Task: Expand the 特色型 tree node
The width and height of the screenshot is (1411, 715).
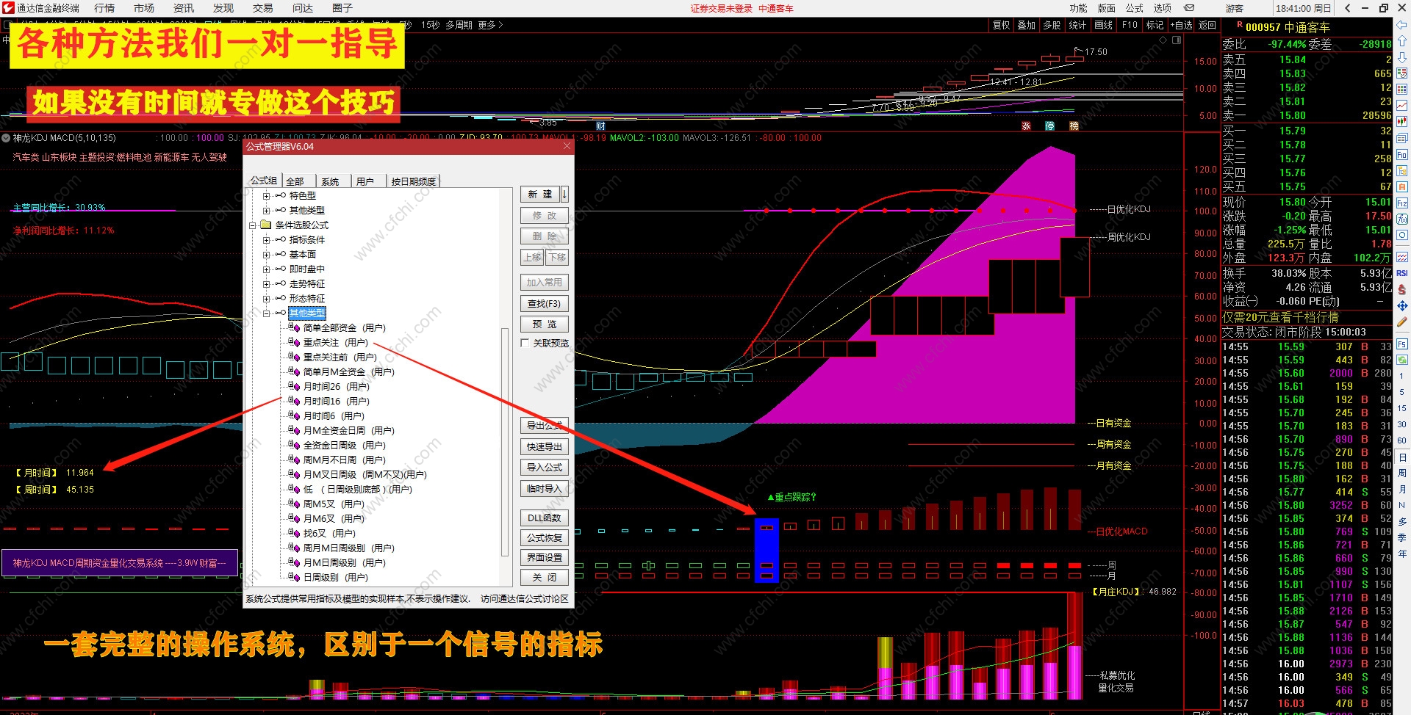Action: (266, 196)
